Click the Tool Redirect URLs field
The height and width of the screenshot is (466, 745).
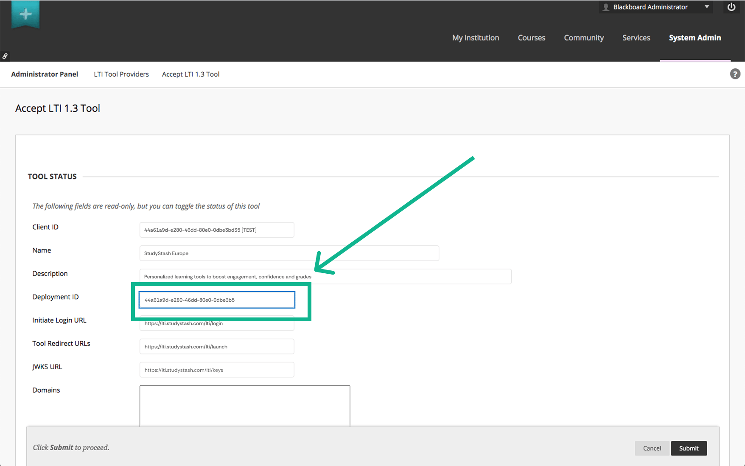point(217,347)
